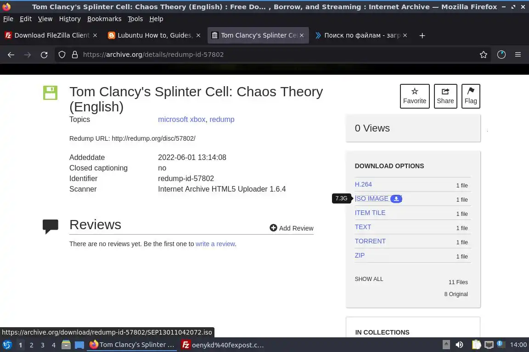The image size is (529, 352).
Task: Click the ITEM TILE download link
Action: 370,213
